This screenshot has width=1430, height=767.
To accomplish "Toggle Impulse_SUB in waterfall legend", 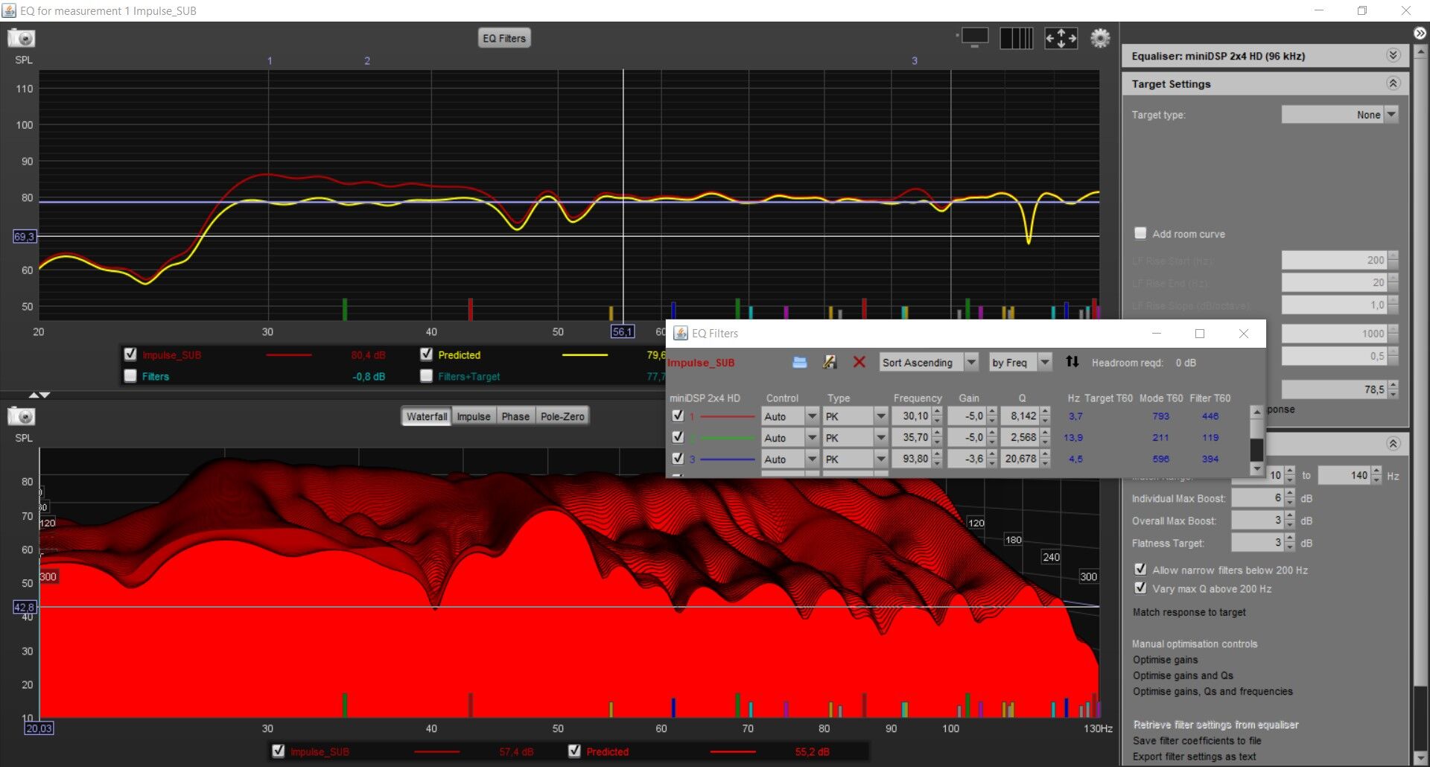I will tap(279, 751).
